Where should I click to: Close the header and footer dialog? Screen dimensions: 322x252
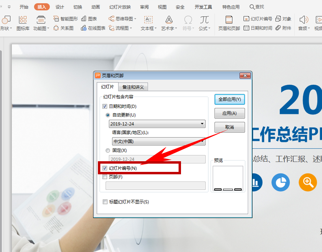pos(245,76)
